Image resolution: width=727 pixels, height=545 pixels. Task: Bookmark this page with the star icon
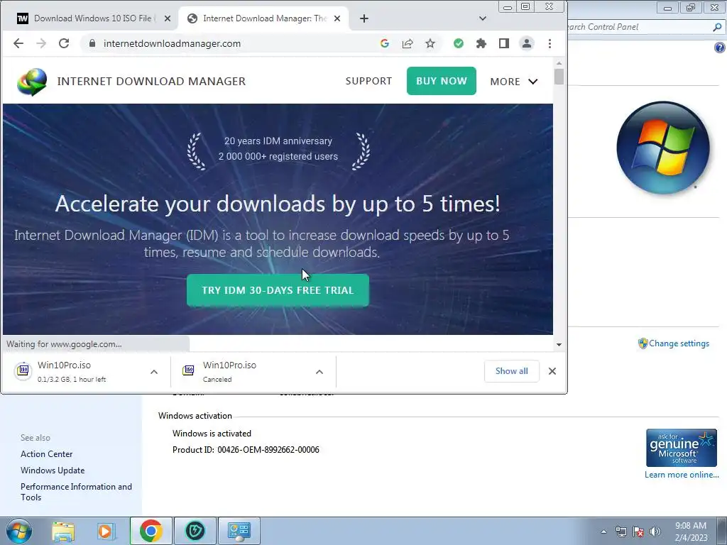click(430, 43)
